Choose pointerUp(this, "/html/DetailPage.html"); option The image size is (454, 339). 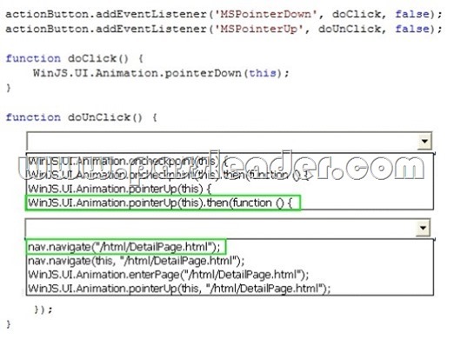(179, 289)
